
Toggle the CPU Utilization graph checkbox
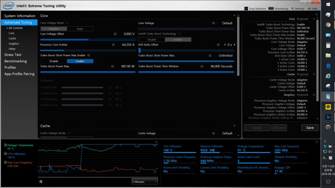5,153
